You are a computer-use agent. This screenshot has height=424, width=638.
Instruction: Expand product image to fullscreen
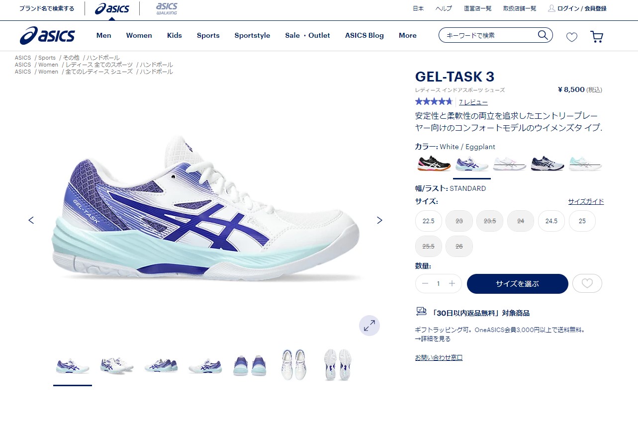[x=369, y=326]
